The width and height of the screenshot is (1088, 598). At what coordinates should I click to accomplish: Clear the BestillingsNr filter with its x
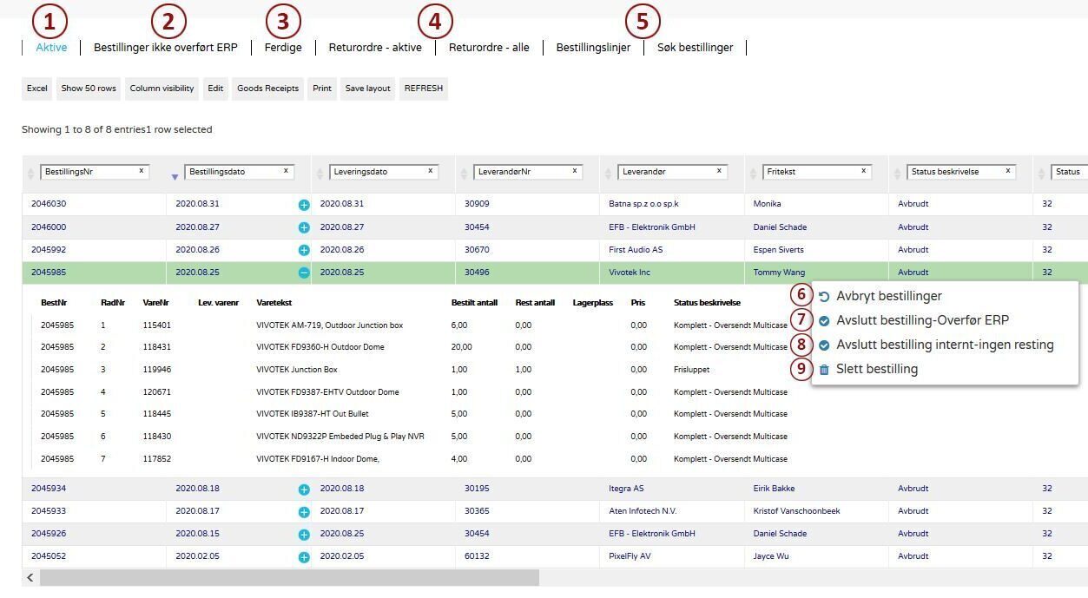[x=142, y=171]
